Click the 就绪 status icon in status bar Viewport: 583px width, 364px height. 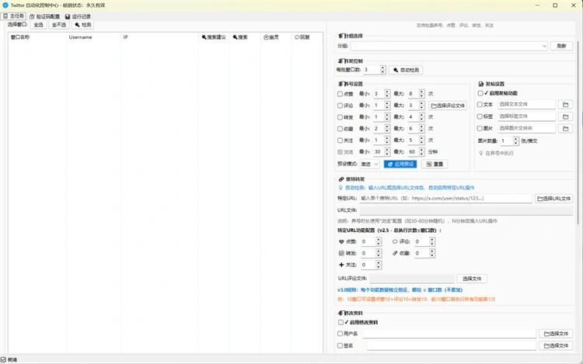(x=3, y=359)
